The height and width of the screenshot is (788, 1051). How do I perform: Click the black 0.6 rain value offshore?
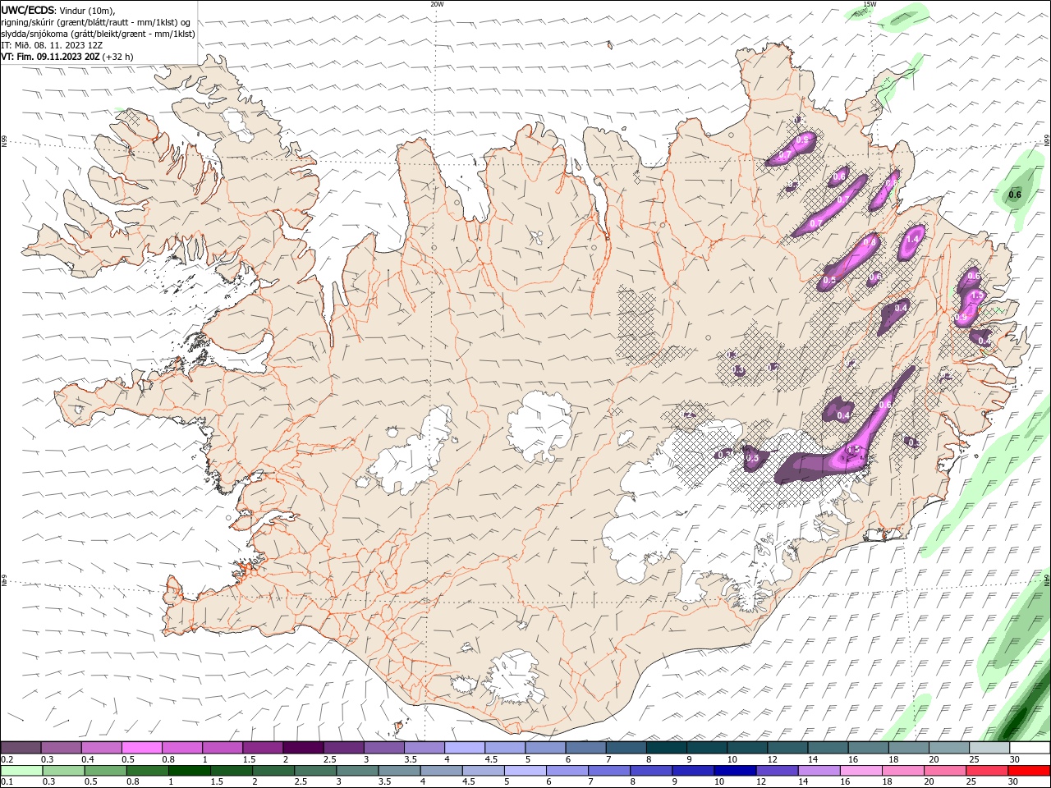(x=1015, y=195)
